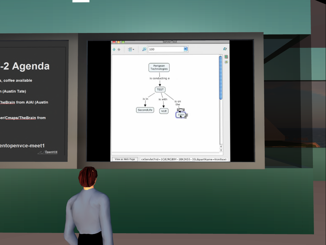The width and height of the screenshot is (326, 245).
Task: Click the 'is conducting a' link label
Action: point(160,78)
